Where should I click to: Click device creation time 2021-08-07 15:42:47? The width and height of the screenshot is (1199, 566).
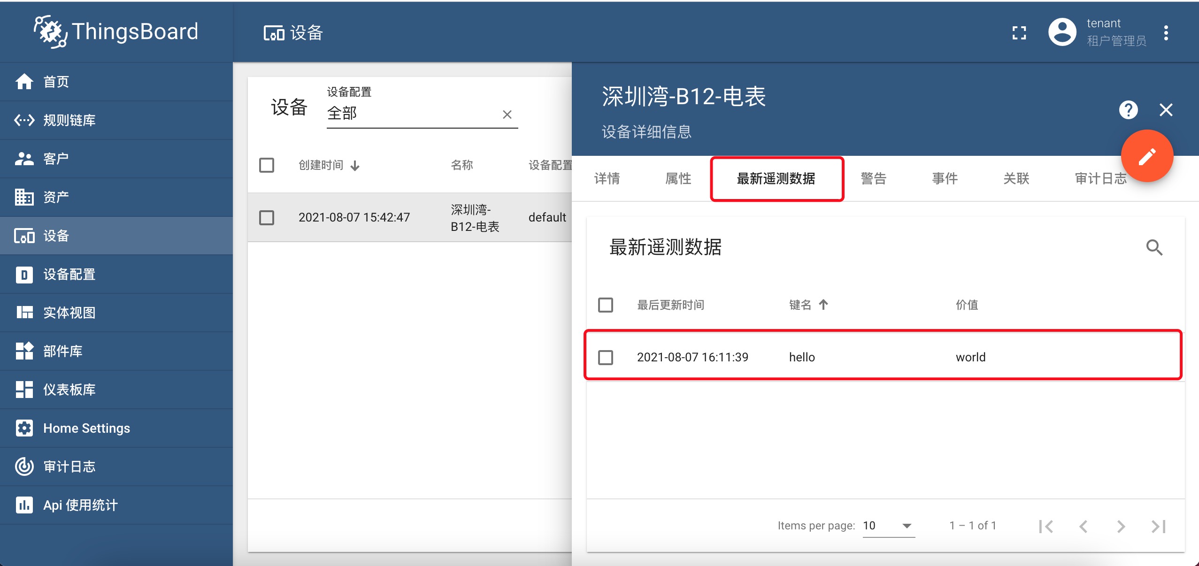[354, 217]
